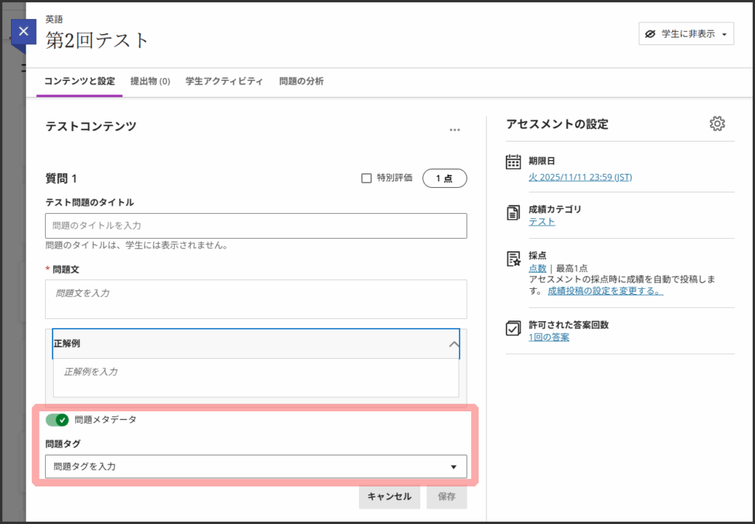Click the crossed-eye visibility icon

(x=650, y=34)
